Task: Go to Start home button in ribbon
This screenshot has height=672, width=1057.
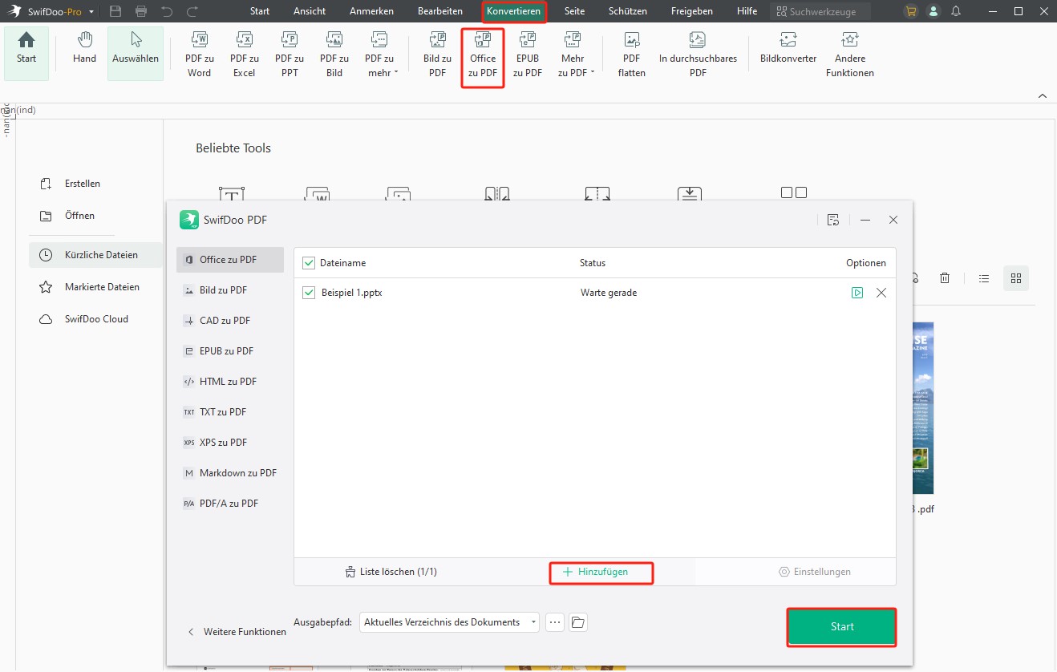Action: pos(26,54)
